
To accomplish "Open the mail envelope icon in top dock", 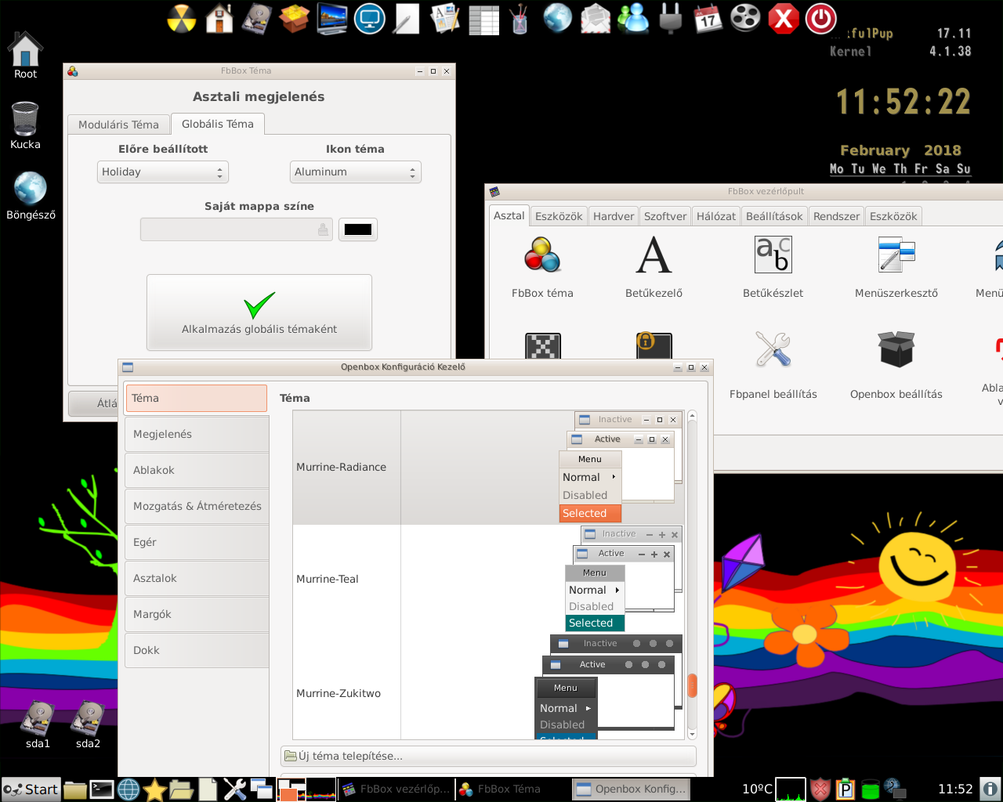I will coord(596,18).
